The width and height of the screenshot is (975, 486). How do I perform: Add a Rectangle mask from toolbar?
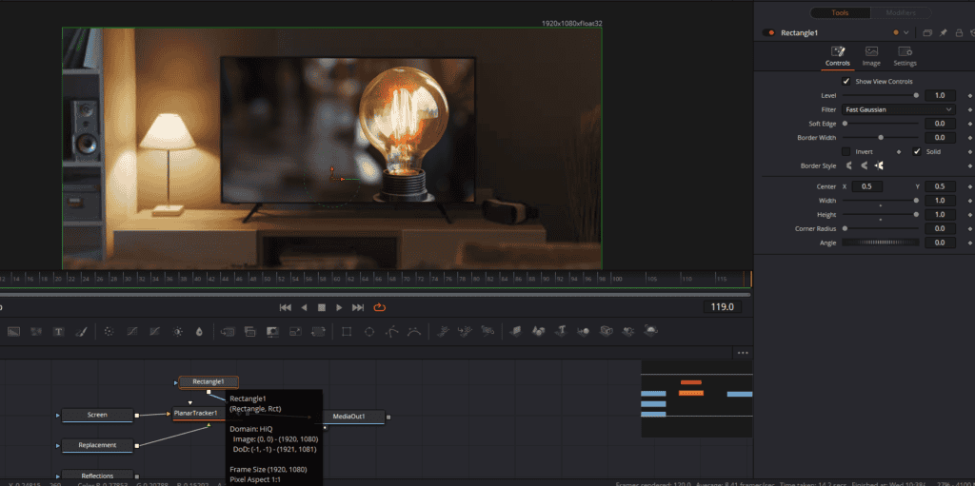coord(347,332)
